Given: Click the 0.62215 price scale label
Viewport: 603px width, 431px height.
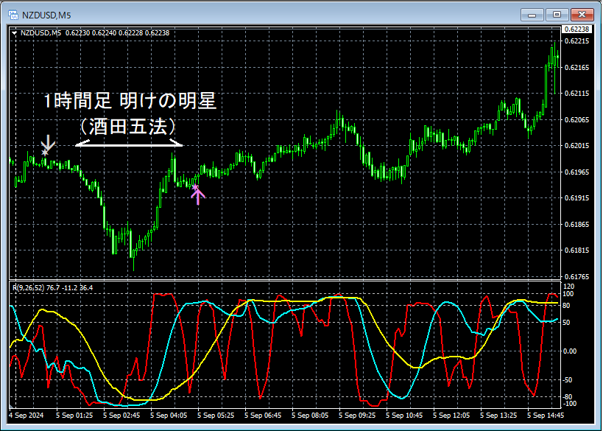Looking at the screenshot, I should (x=578, y=41).
